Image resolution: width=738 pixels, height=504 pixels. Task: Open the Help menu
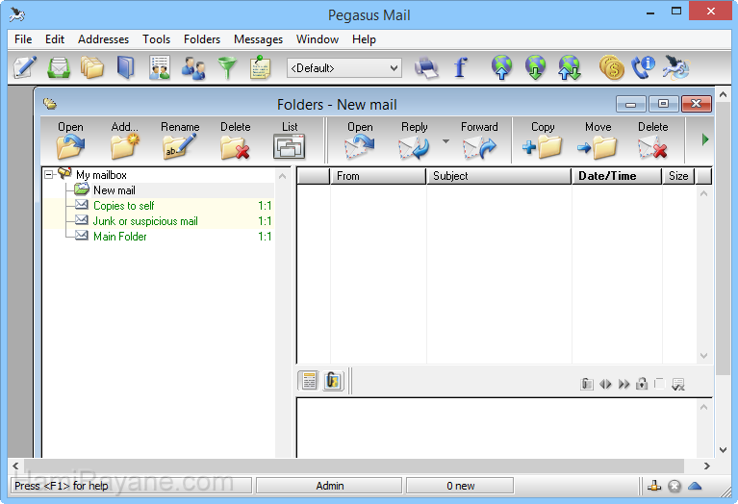(x=364, y=39)
